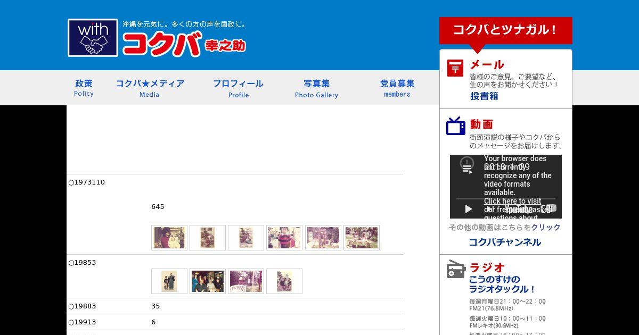Click 'Click here to visit' FAQ link
Viewport: 639px width, 335px height.
[512, 201]
